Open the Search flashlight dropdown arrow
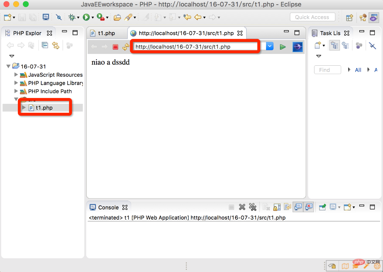 click(135, 18)
